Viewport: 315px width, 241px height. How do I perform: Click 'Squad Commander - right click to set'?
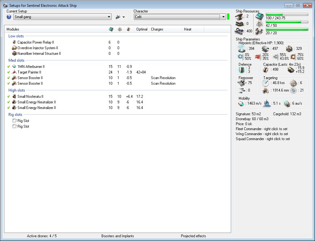tap(263, 139)
